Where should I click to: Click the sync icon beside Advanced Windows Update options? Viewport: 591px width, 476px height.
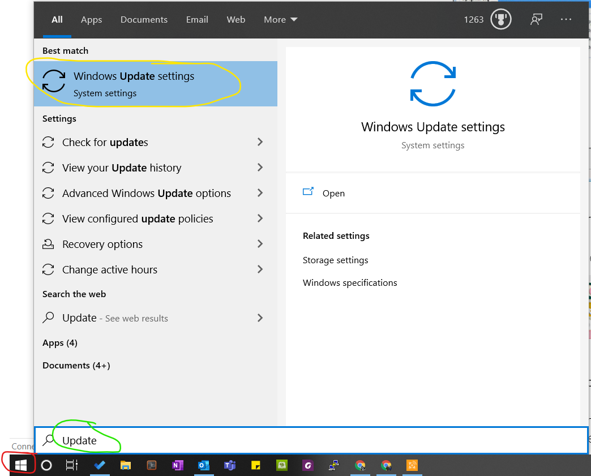click(x=48, y=193)
